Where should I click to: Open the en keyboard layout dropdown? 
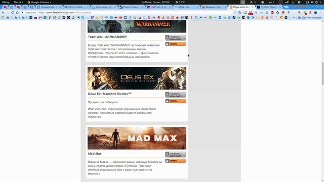271,2
